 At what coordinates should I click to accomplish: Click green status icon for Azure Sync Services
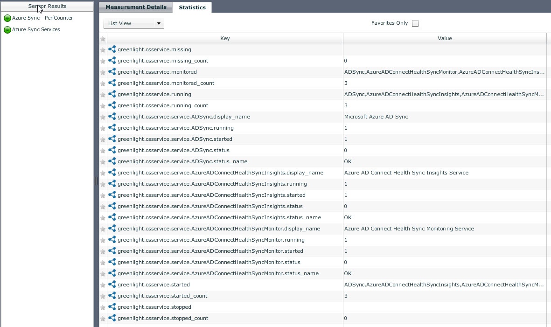pos(7,30)
